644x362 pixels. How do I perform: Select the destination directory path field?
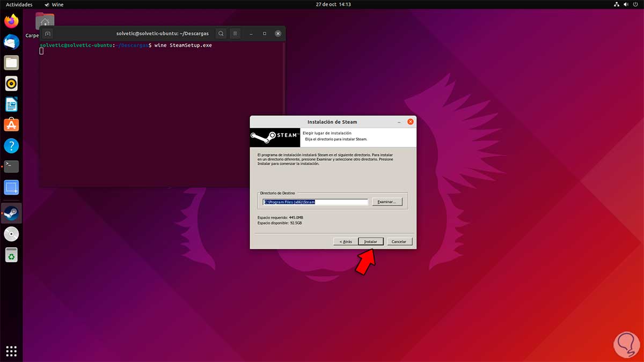[x=315, y=202]
